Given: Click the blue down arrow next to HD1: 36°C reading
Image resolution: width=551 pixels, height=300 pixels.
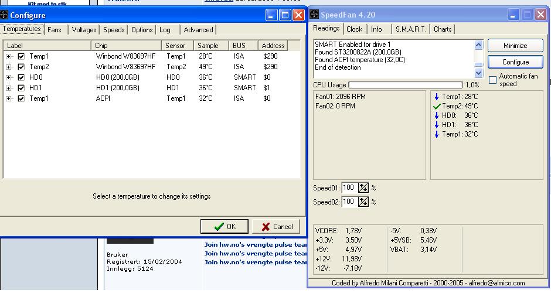Looking at the screenshot, I should tap(437, 125).
